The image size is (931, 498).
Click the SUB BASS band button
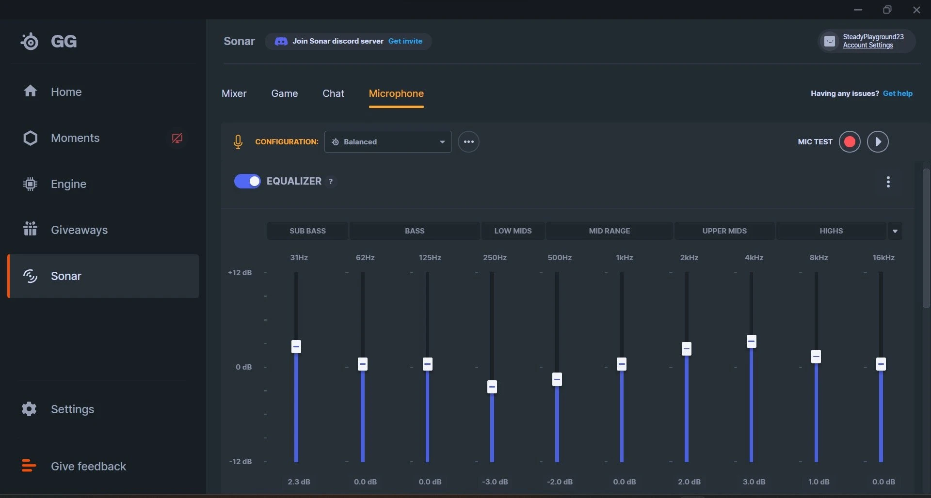point(307,231)
